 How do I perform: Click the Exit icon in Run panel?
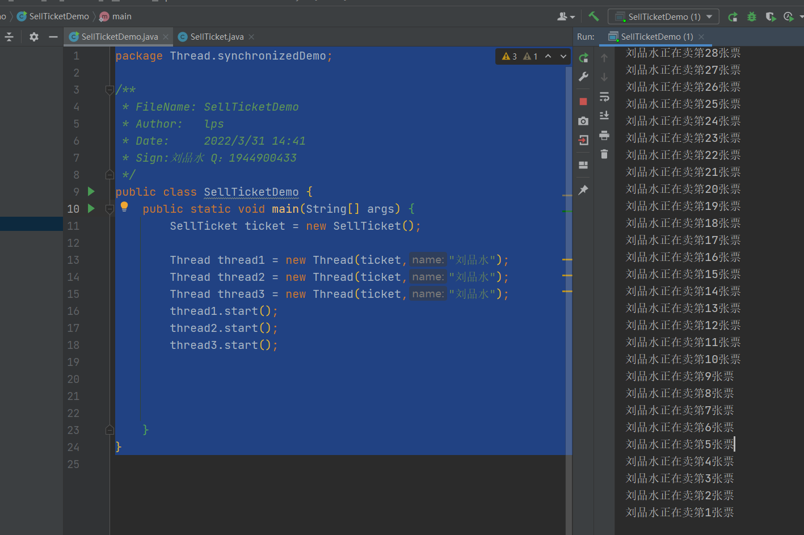[583, 140]
